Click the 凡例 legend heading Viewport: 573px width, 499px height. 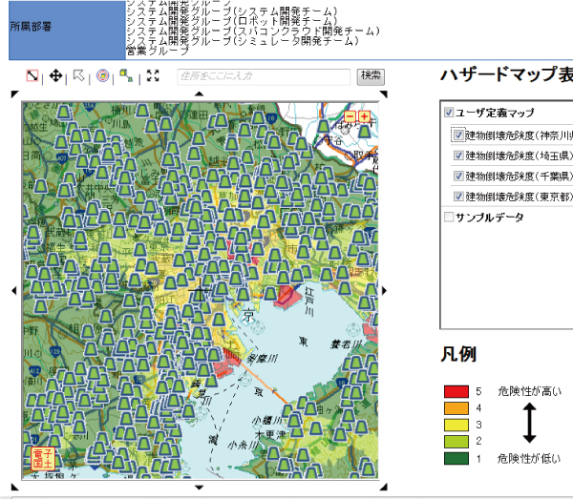click(x=458, y=354)
